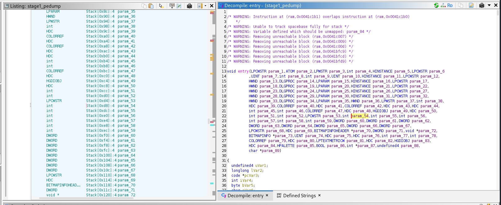The image size is (501, 205).
Task: Switch to the Defined Strings tab
Action: pos(299,196)
